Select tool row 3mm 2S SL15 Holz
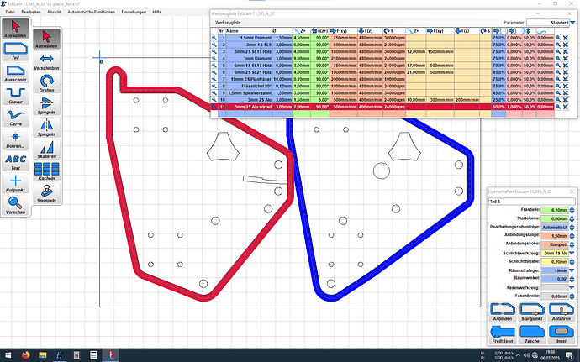The width and height of the screenshot is (580, 362). (x=382, y=51)
